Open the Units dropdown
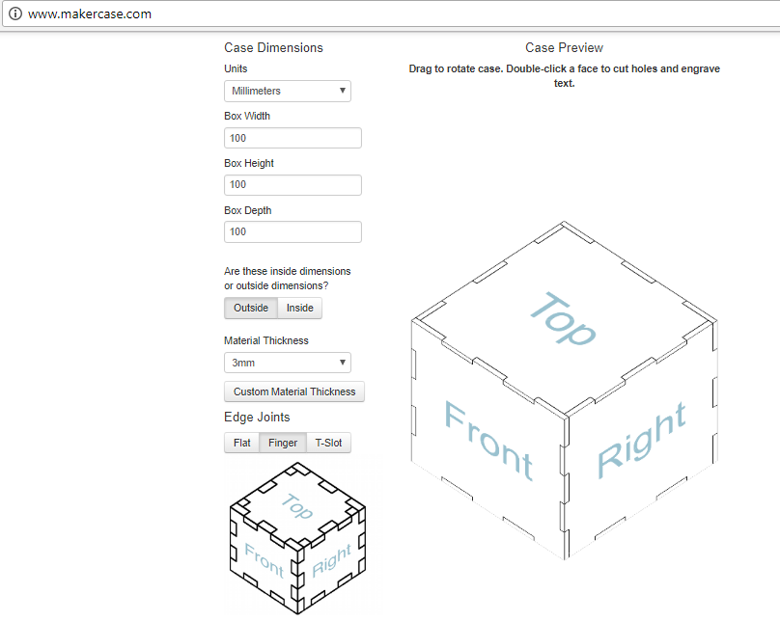The image size is (780, 621). (x=287, y=91)
